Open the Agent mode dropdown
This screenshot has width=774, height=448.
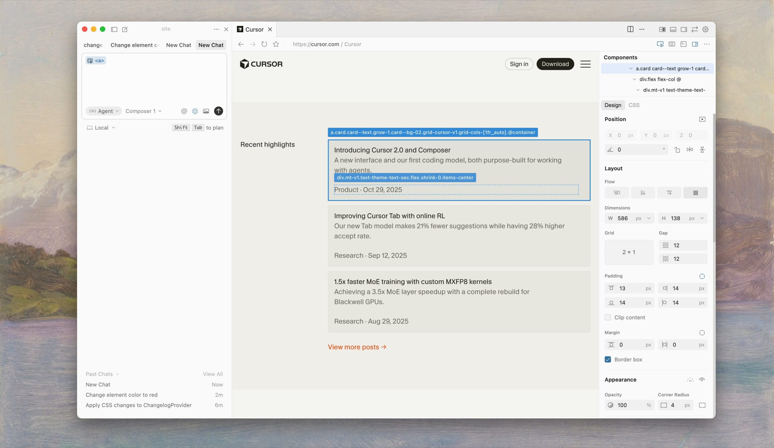(x=104, y=111)
